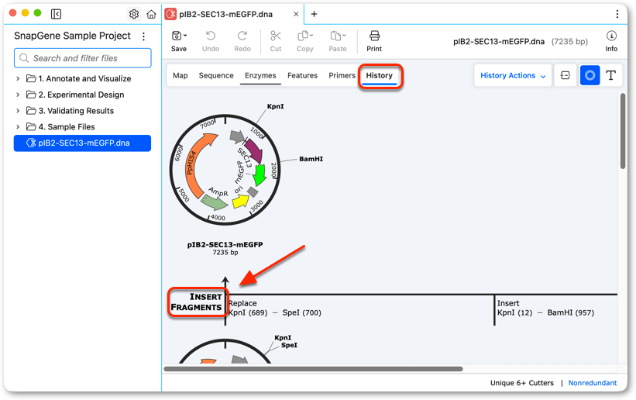Click the pIB2-SEC13-mEGFP 7235 bp map title
This screenshot has width=636, height=400.
(225, 248)
